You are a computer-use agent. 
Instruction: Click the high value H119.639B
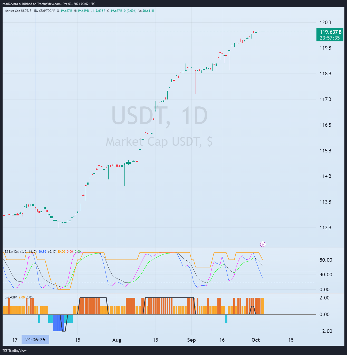click(x=81, y=11)
